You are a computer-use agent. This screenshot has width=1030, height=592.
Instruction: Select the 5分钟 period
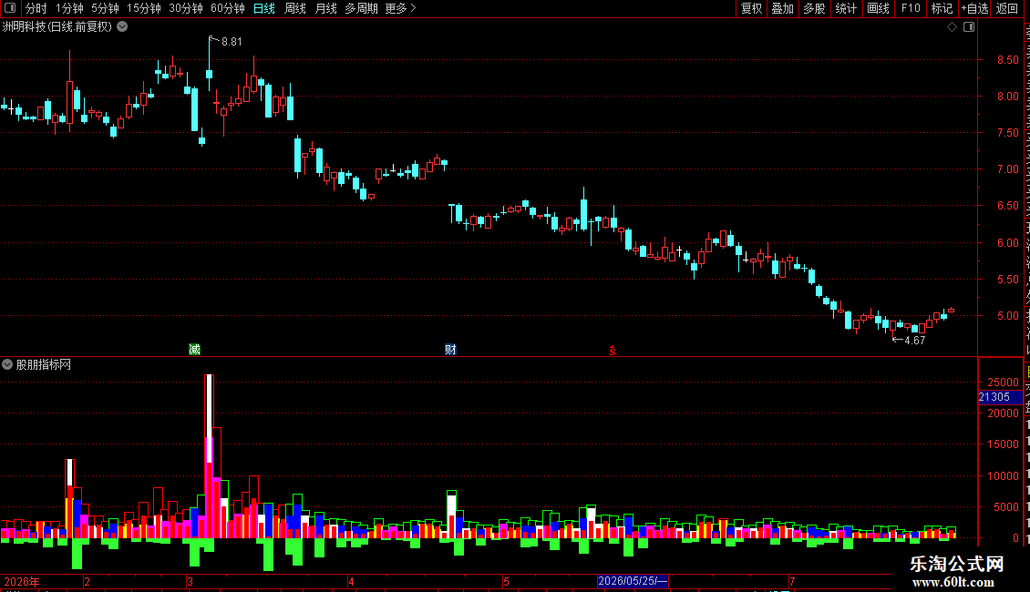point(105,8)
